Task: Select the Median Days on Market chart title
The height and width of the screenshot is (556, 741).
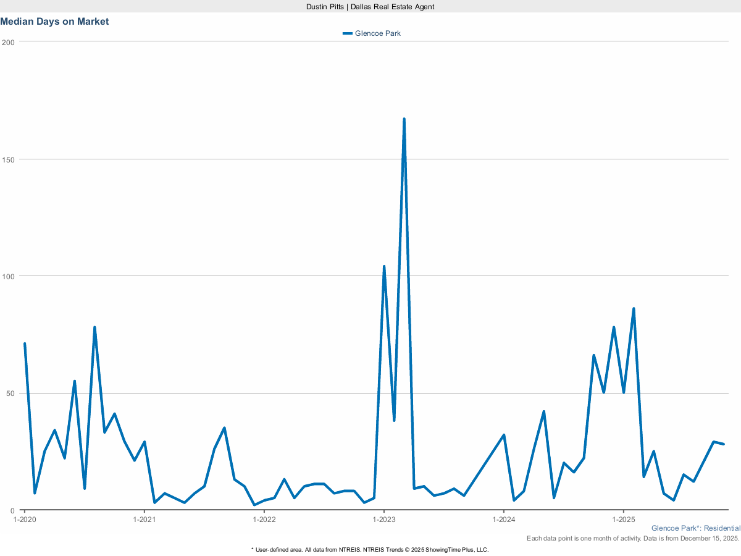Action: 54,21
